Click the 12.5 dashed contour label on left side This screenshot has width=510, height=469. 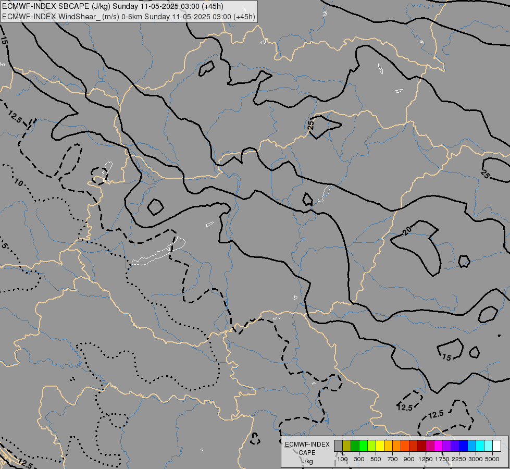pos(15,117)
